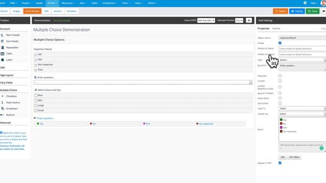Choose the Label tool icon
This screenshot has width=326, height=183.
click(x=2, y=60)
